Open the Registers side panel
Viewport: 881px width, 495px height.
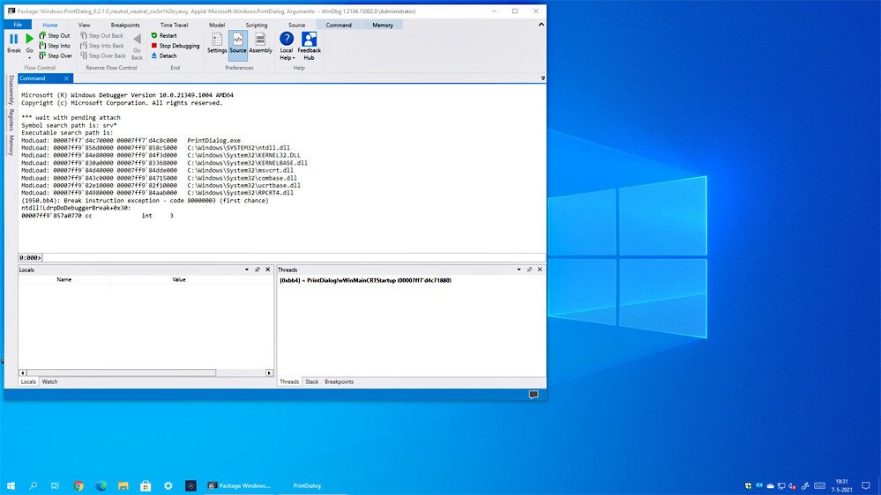coord(11,120)
